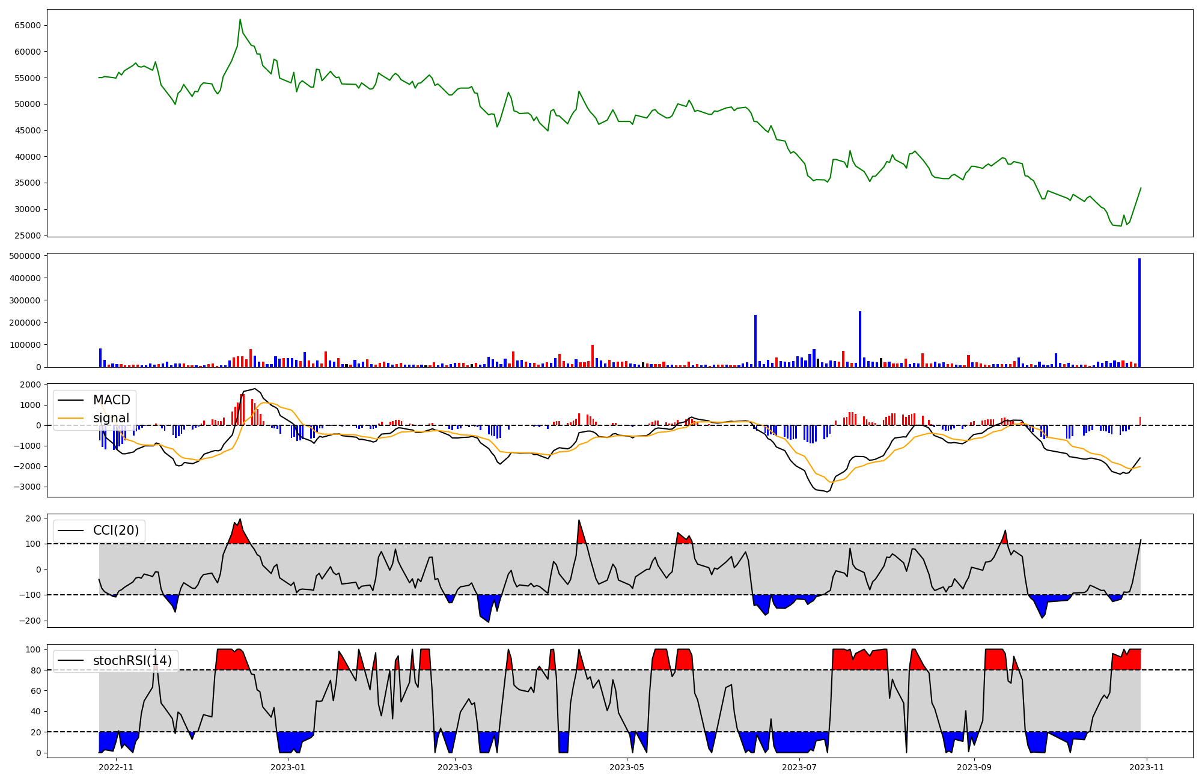Click the 200 CCI axis tick label
Viewport: 1202px width, 781px height.
click(34, 518)
